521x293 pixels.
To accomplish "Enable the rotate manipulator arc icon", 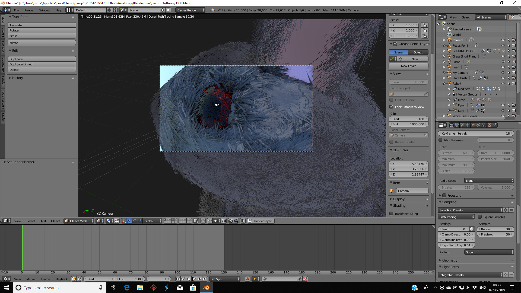I will 134,221.
